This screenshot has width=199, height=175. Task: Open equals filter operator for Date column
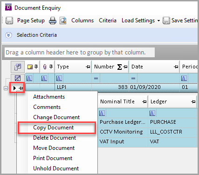pos(133,79)
